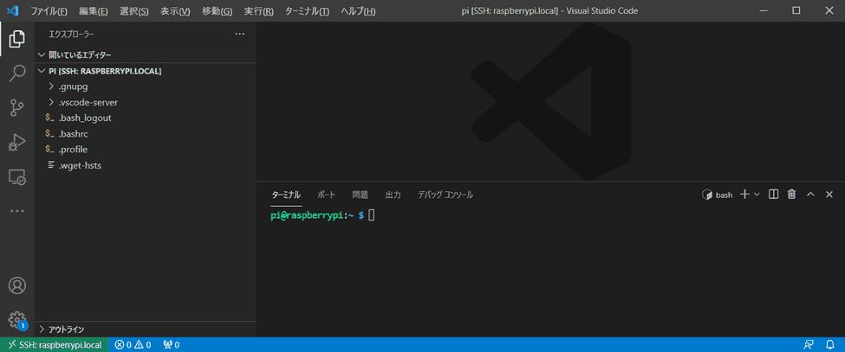845x352 pixels.
Task: Open the Remote Explorer view icon
Action: [17, 176]
